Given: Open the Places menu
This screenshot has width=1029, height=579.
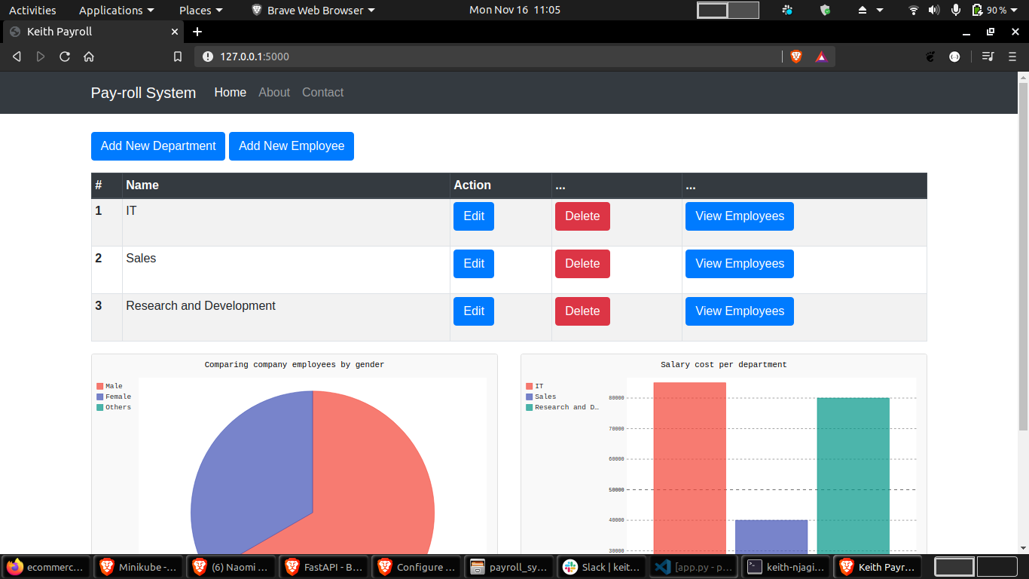Looking at the screenshot, I should coord(200,10).
